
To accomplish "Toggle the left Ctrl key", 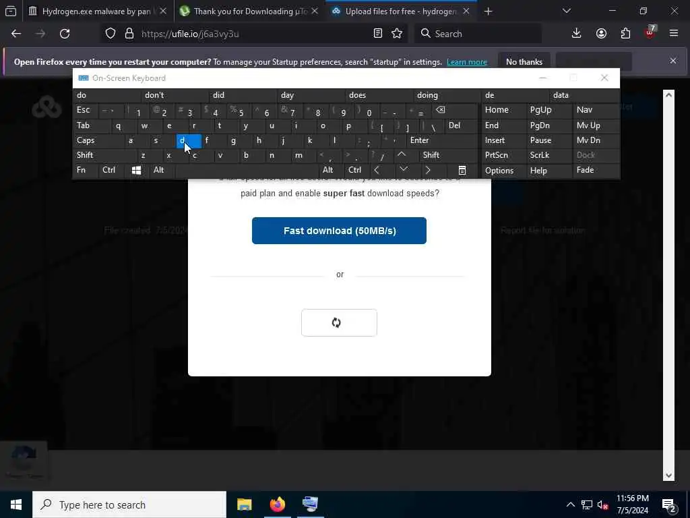I will [112, 170].
